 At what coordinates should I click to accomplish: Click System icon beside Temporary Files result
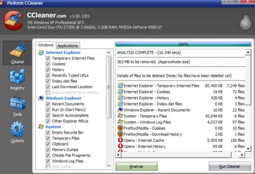(x=120, y=116)
